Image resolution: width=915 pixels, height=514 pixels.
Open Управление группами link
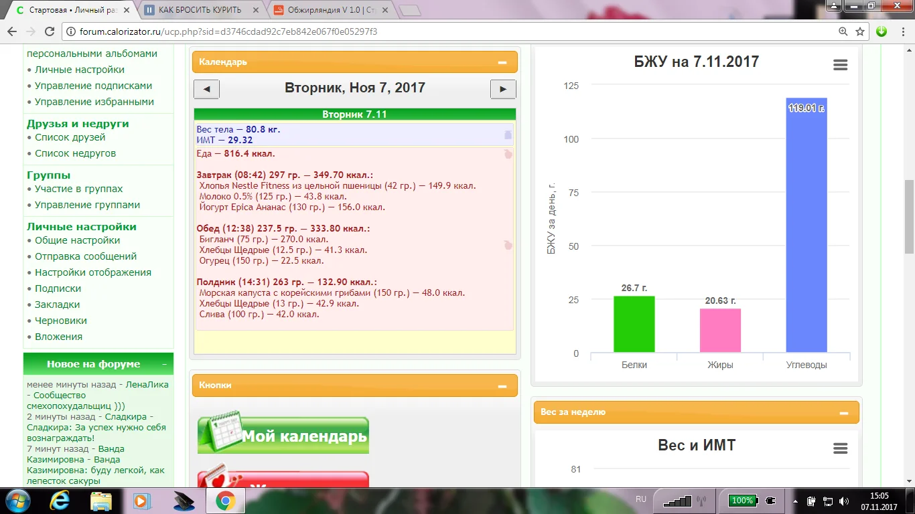coord(88,205)
